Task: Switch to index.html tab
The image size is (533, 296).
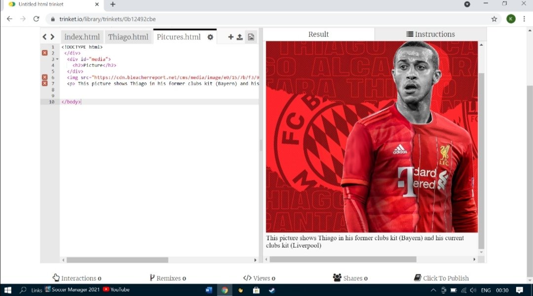Action: pos(82,37)
